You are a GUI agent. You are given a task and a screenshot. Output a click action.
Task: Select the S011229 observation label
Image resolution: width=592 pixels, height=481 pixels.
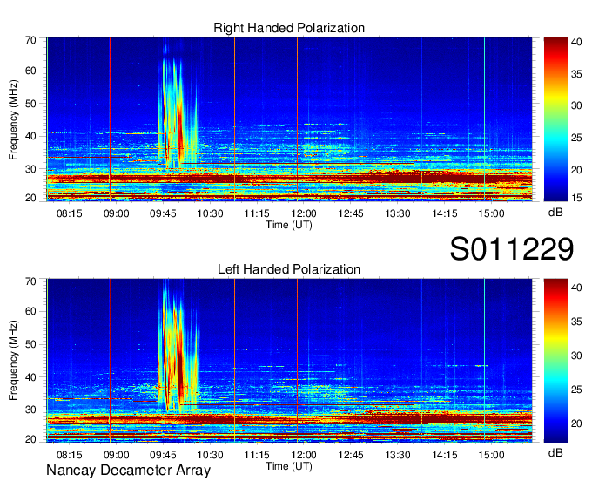pyautogui.click(x=512, y=249)
